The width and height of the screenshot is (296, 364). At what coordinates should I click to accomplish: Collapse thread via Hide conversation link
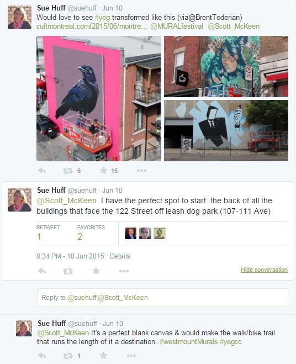(264, 270)
